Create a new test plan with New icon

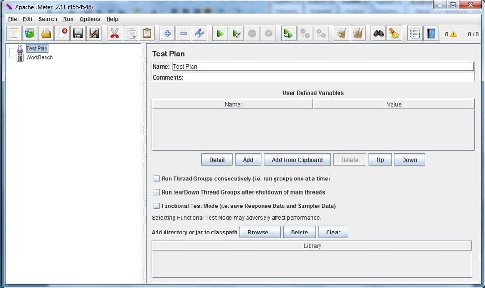pyautogui.click(x=14, y=33)
